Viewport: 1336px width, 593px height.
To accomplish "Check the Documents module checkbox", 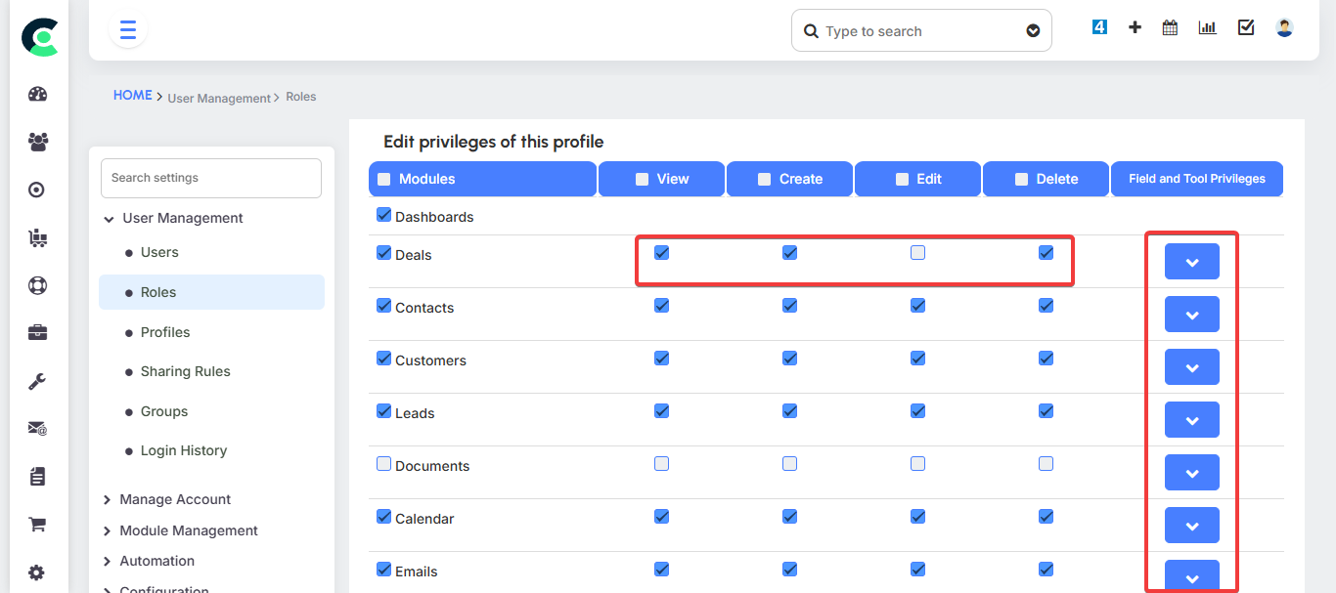I will click(384, 464).
